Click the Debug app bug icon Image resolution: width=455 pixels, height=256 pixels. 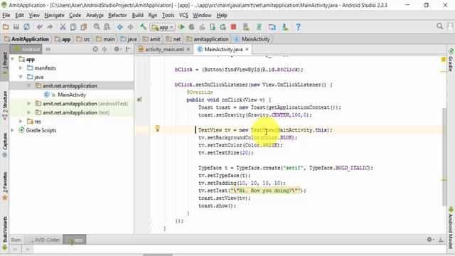coord(191,27)
